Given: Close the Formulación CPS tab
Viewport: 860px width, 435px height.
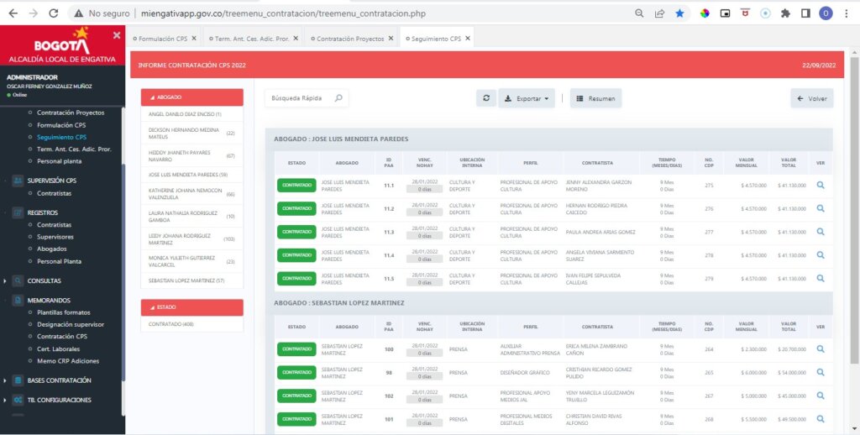Looking at the screenshot, I should (x=194, y=39).
